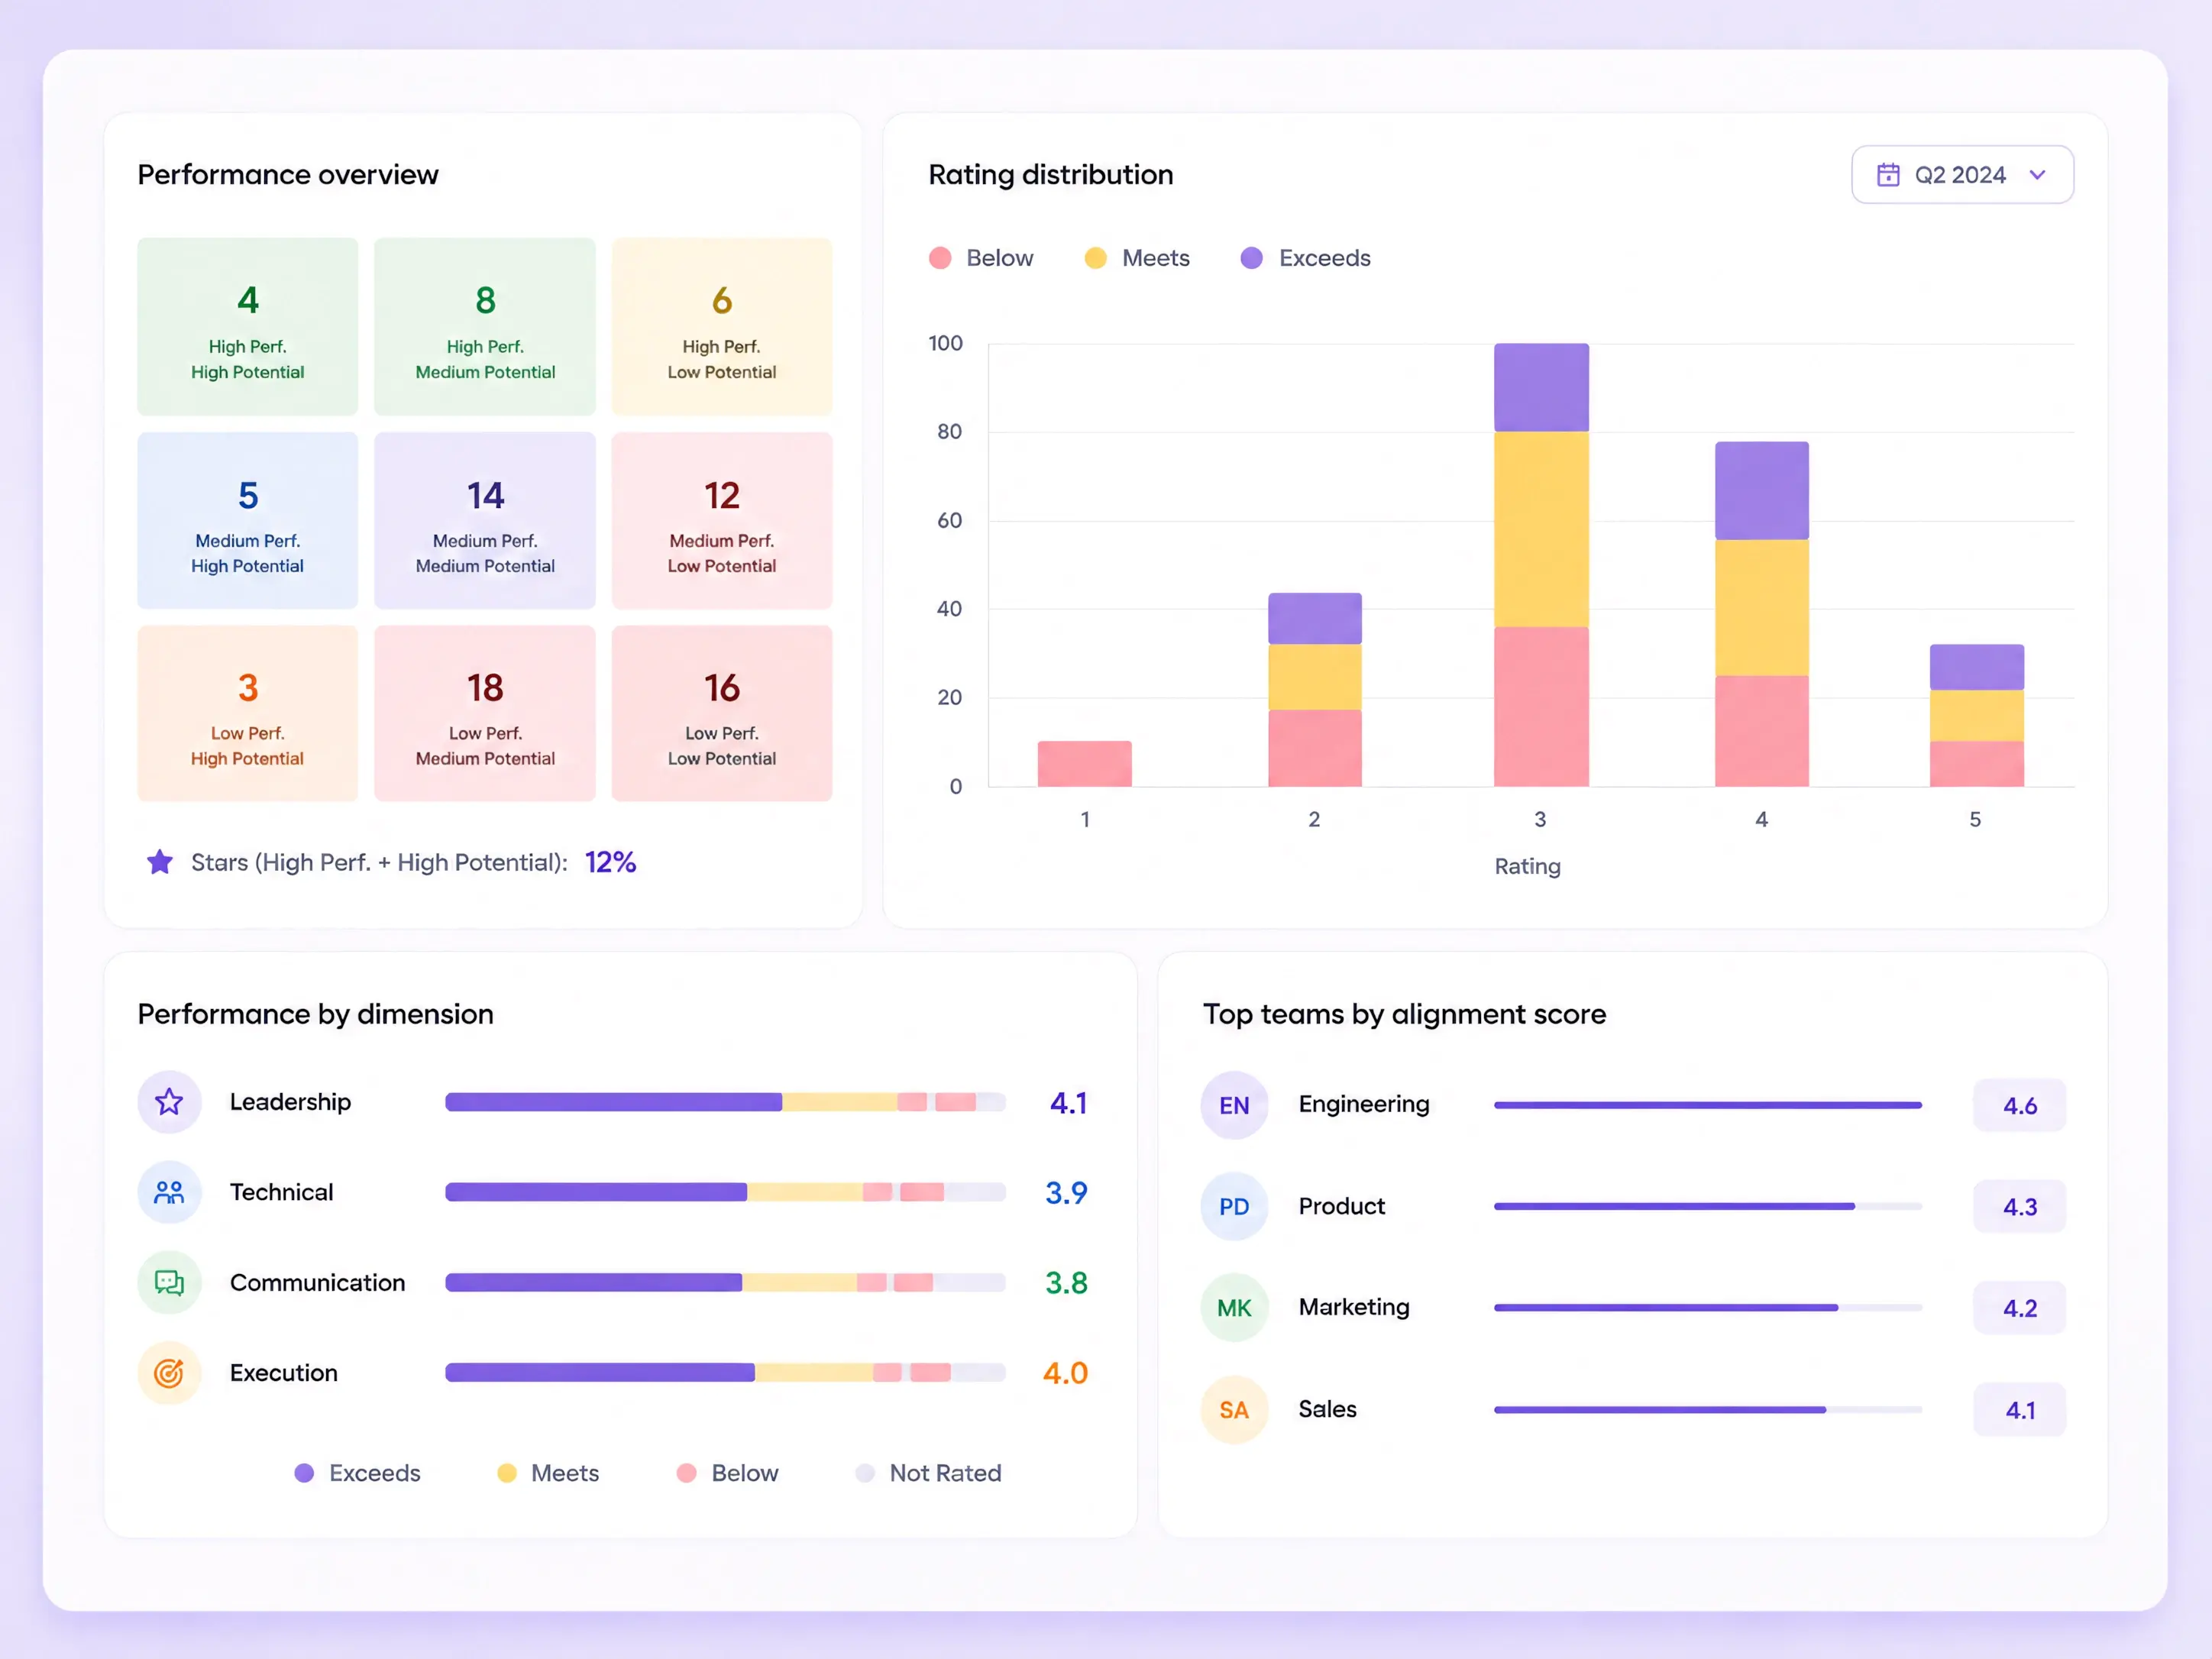Click the Marketing team name
Viewport: 2212px width, 1659px height.
click(1354, 1307)
